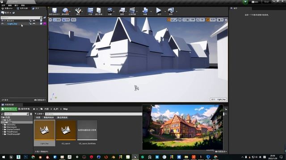The image size is (286, 160).
Task: Select the orange translate transform tool in viewport
Action: (169, 20)
